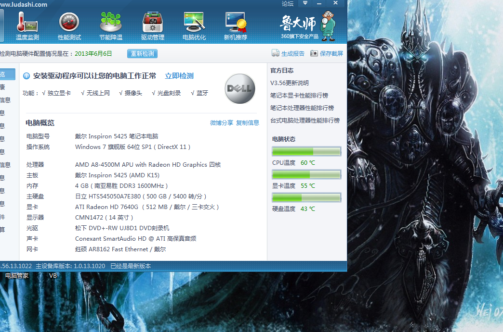Click 微博分享 to share on Weibo
Image resolution: width=503 pixels, height=332 pixels.
click(221, 123)
